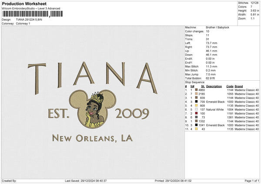The image size is (261, 184).
Task: Click the Width value 5.81 in
Action: point(254,15)
